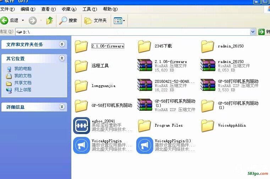Expand the address bar dropdown
270x179 pixels.
click(x=253, y=32)
